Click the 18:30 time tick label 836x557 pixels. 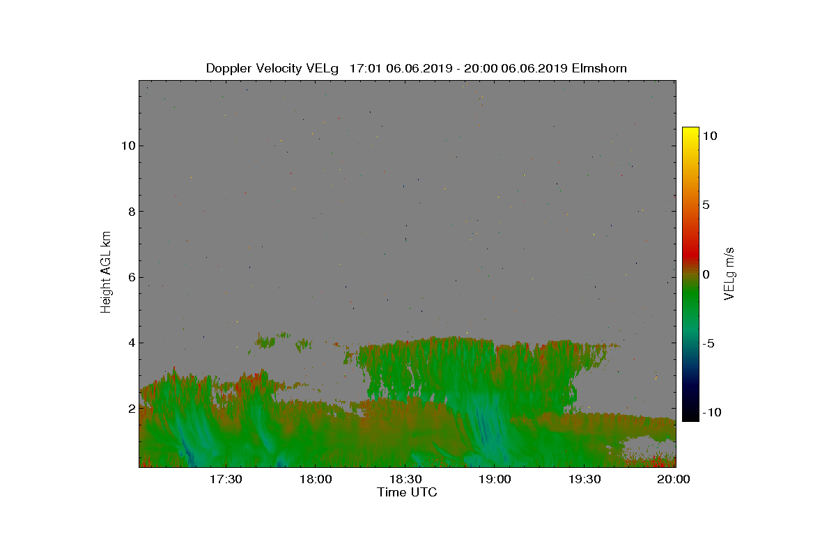tap(405, 479)
